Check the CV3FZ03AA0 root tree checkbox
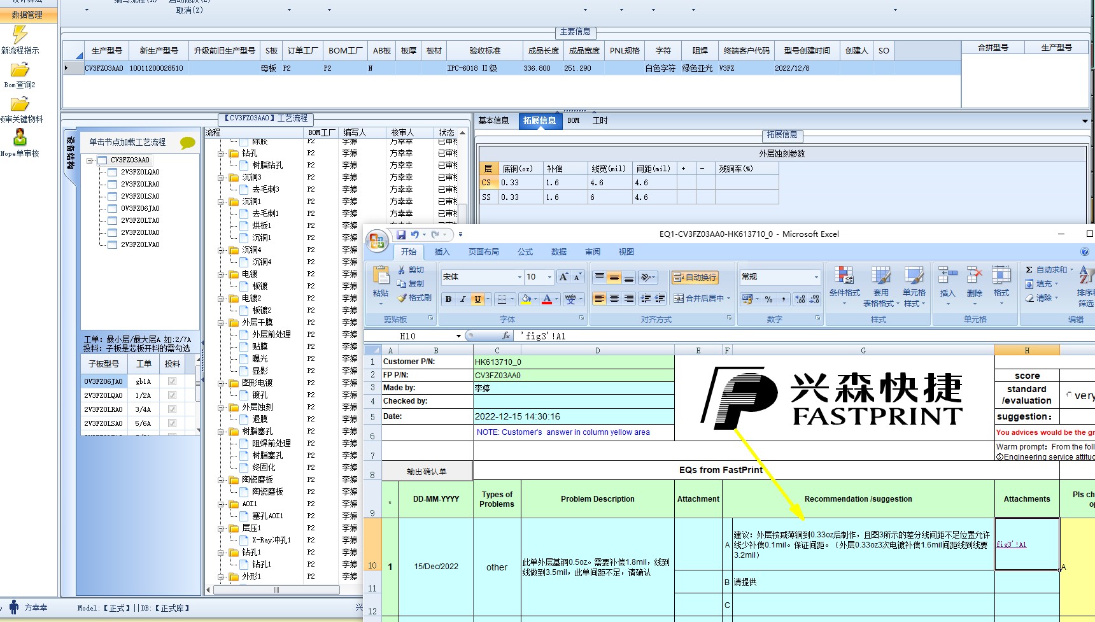1095x622 pixels. click(x=102, y=160)
